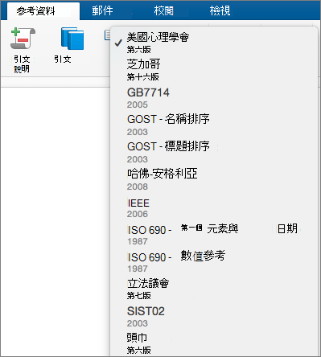Choose 芝加哥 第十六版 citation style

(x=214, y=70)
